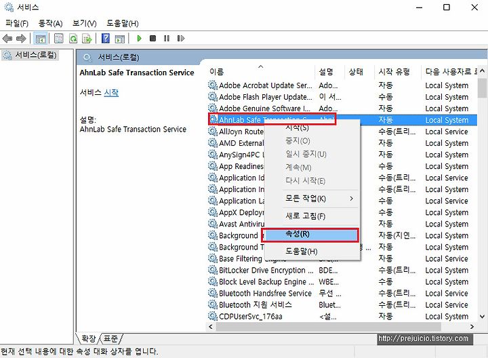Click gear icon of Adobe Acrobat Update Service
The image size is (488, 358).
click(x=213, y=85)
